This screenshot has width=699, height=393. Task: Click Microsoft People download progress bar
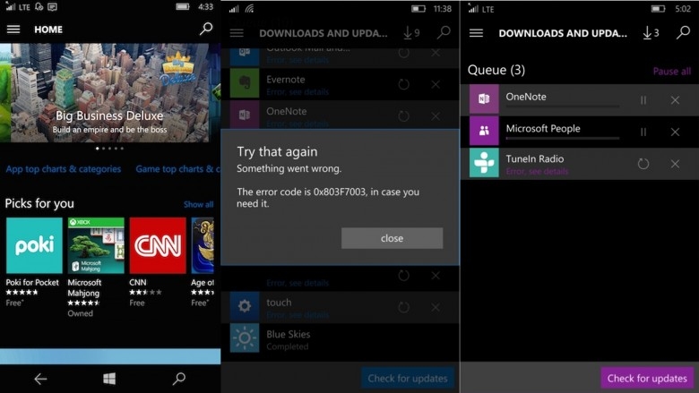(x=563, y=139)
